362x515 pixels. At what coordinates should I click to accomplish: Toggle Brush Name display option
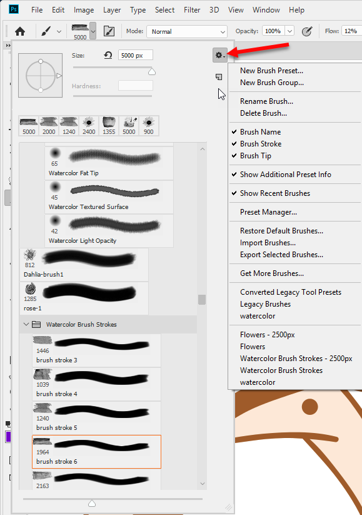coord(261,131)
